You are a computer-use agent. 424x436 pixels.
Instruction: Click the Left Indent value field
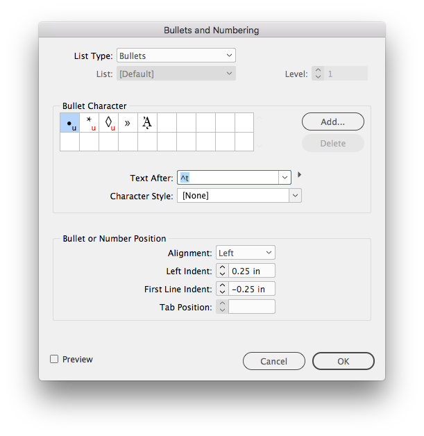pos(251,271)
